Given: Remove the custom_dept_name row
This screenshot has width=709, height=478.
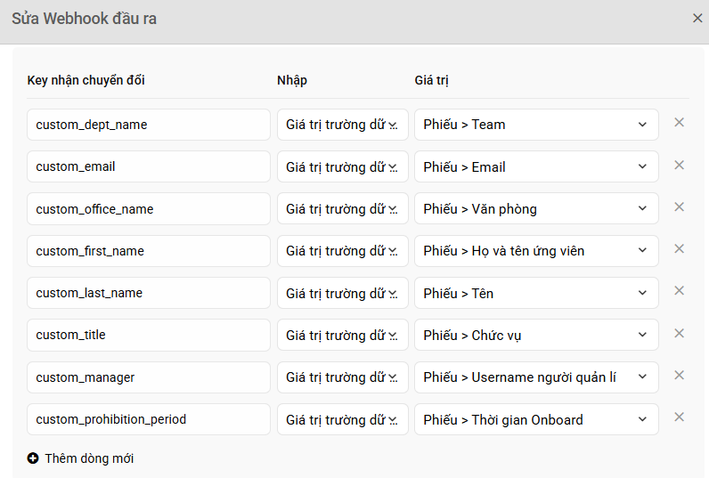Looking at the screenshot, I should coord(679,123).
